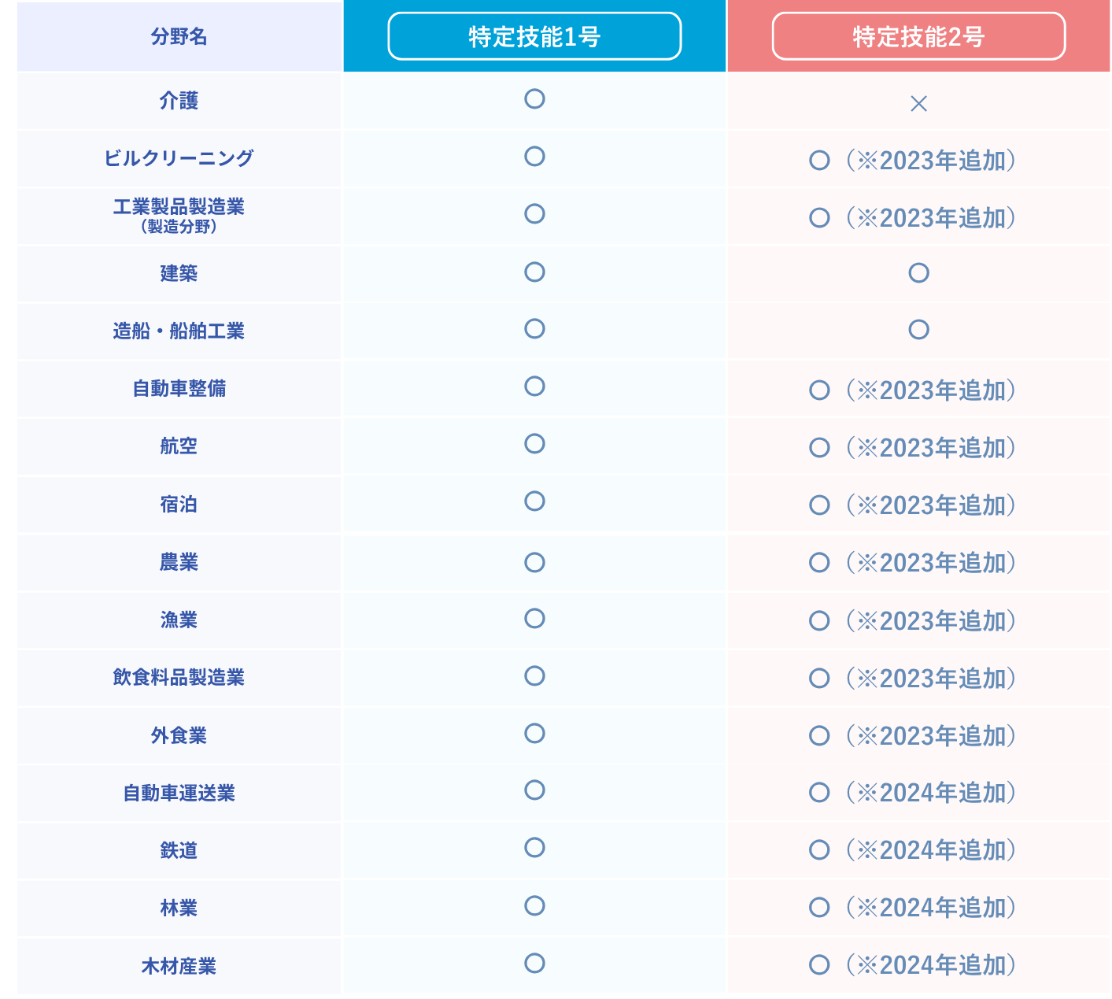Click the 特定技能1号 circle for 農業
The height and width of the screenshot is (999, 1112).
coord(534,562)
